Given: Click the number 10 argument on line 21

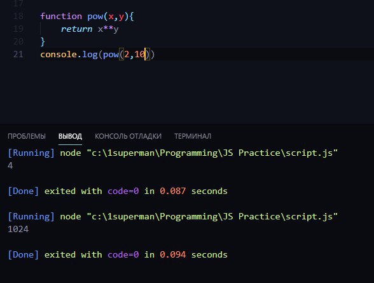Looking at the screenshot, I should (140, 54).
